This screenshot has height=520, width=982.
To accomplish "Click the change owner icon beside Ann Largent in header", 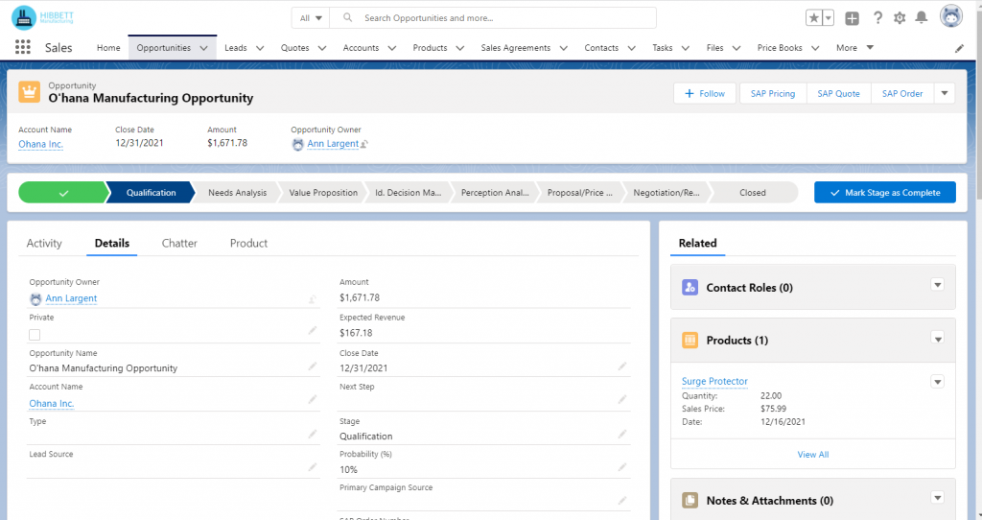I will click(x=363, y=144).
